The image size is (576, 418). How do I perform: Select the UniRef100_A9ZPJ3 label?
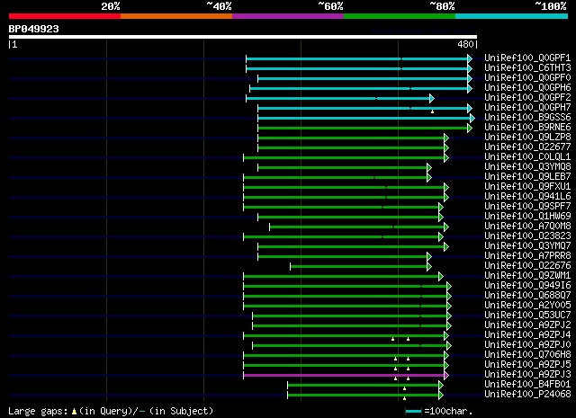(x=527, y=375)
